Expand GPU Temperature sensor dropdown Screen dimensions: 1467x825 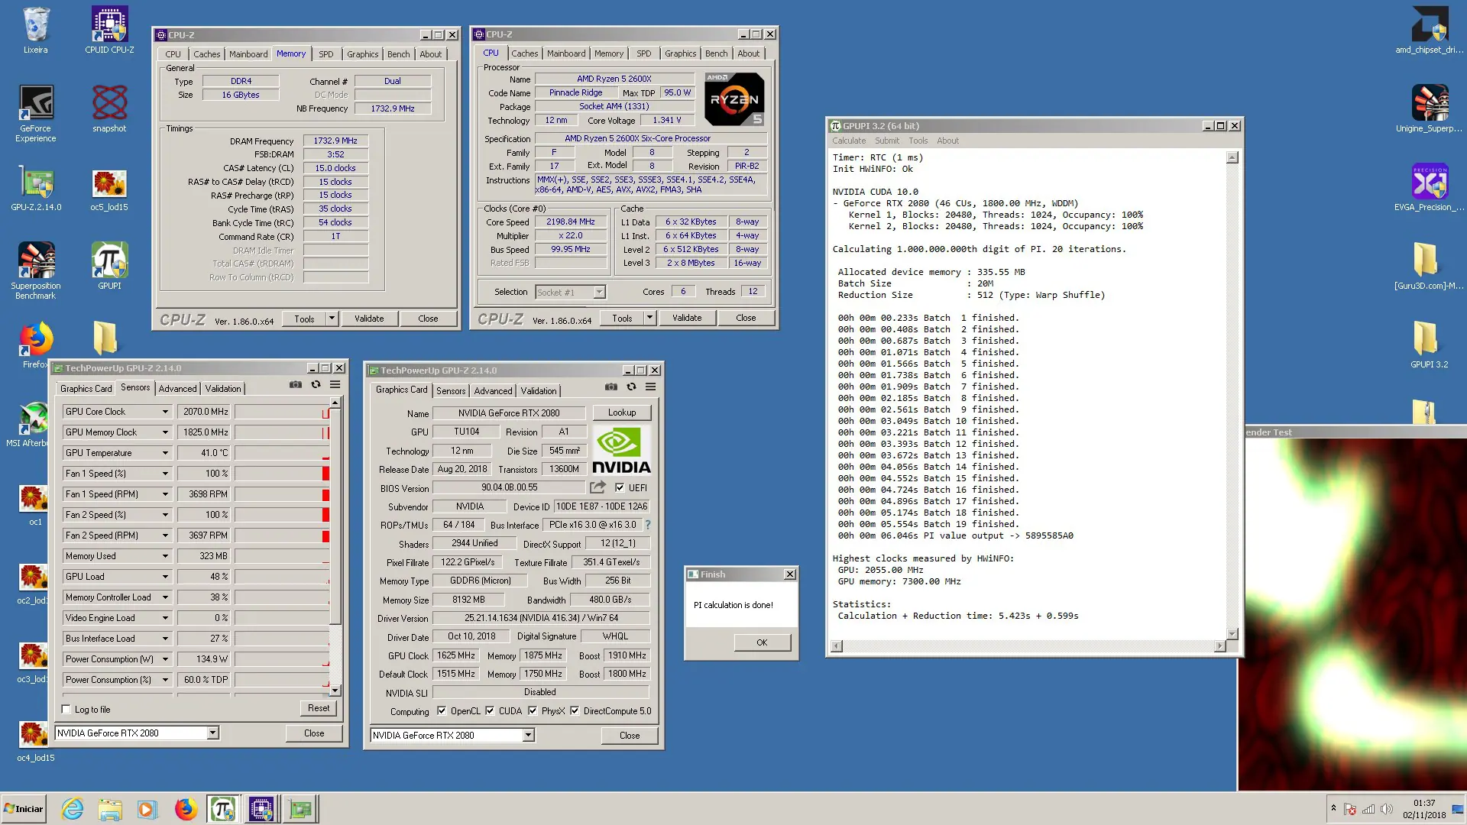click(x=165, y=453)
